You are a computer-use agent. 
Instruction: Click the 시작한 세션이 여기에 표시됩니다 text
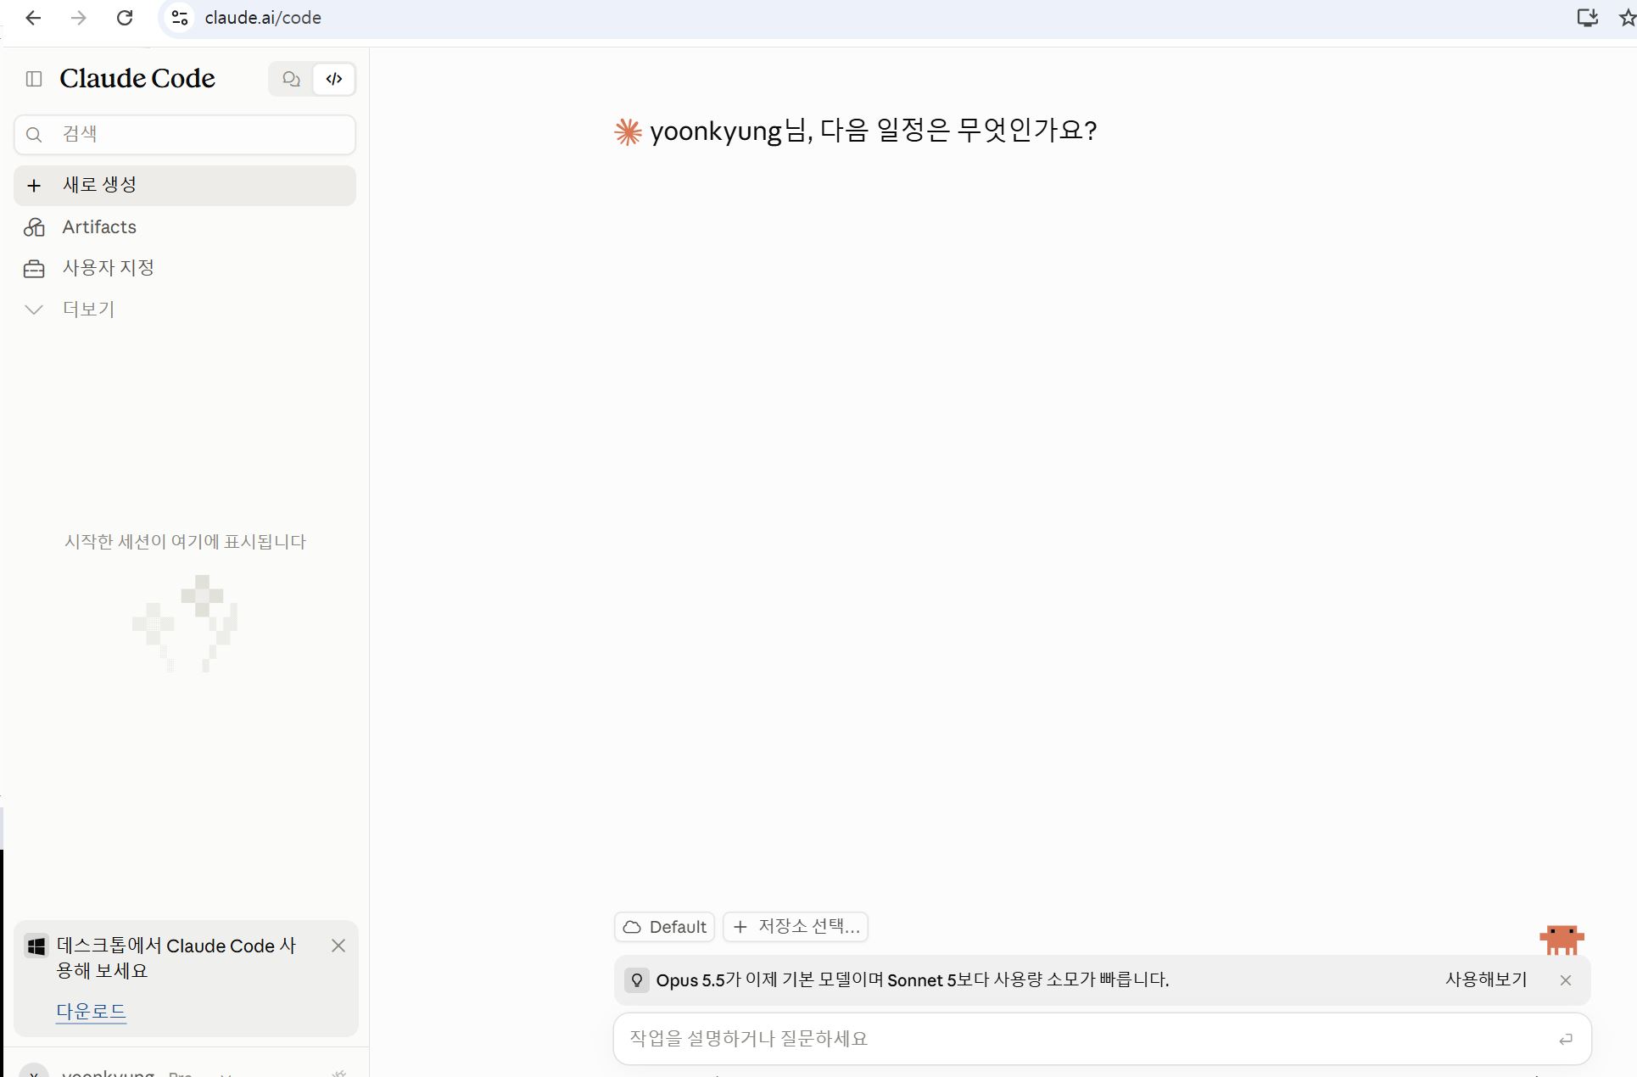[185, 541]
